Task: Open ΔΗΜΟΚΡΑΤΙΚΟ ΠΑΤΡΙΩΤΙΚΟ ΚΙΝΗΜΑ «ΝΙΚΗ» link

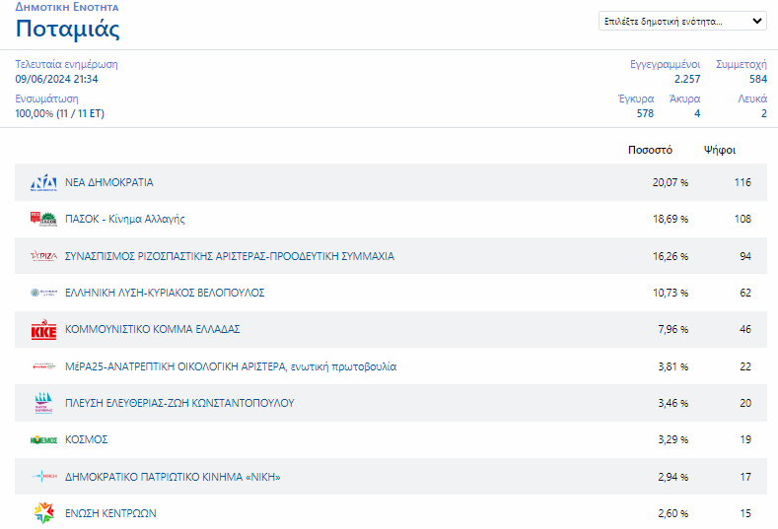Action: (173, 477)
